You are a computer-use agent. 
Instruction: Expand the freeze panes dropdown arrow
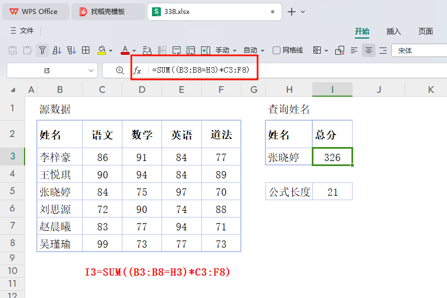tap(326, 51)
